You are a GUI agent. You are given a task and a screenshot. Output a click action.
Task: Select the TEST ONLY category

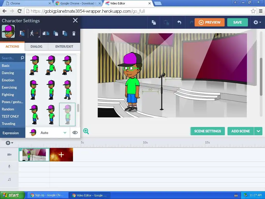point(13,116)
